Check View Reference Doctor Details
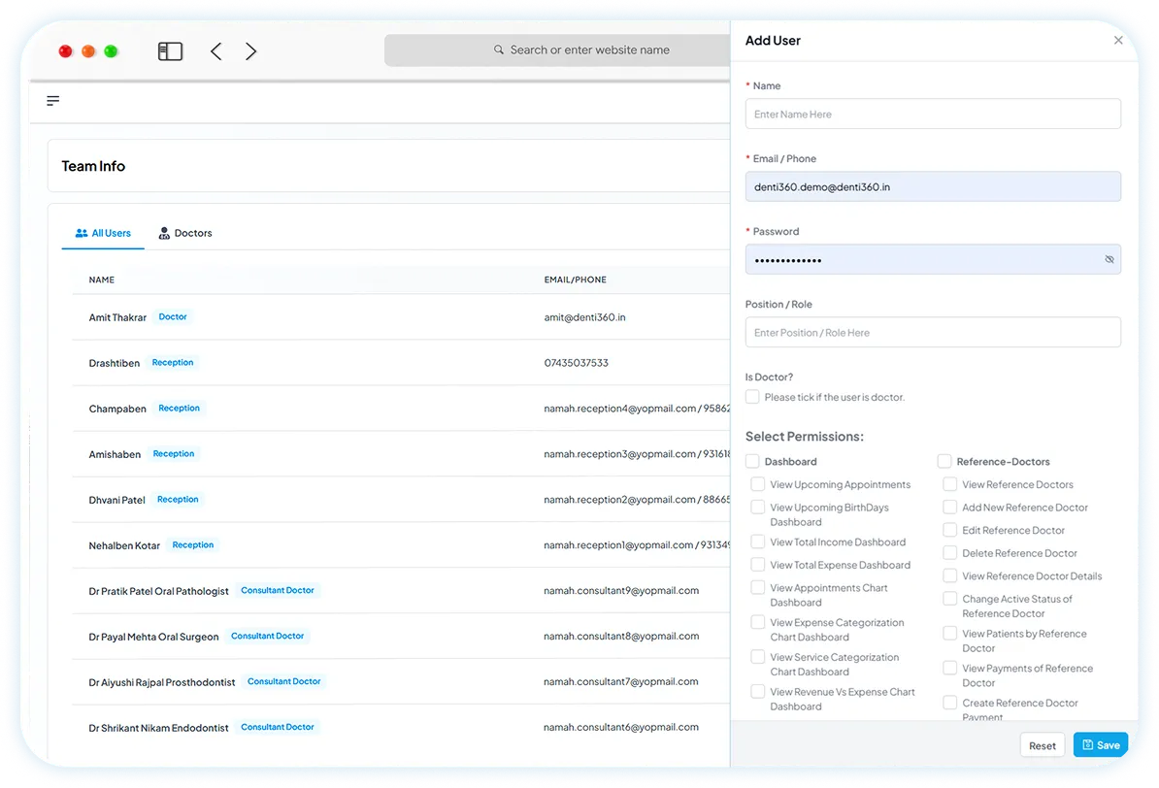 coord(950,575)
